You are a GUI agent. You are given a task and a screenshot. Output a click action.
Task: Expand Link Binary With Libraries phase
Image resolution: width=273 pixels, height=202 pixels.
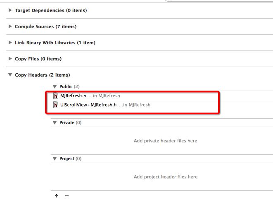[10, 43]
